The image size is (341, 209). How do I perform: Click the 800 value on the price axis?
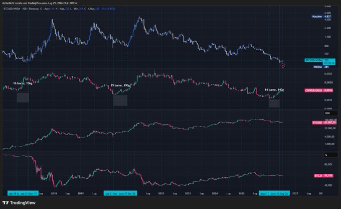click(x=326, y=46)
